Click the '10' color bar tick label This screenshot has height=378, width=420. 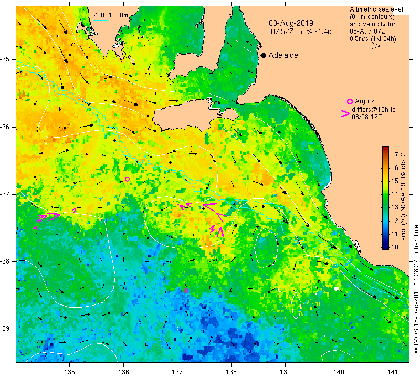[x=395, y=247]
